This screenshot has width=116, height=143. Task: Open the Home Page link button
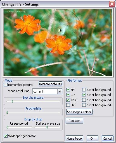74,139
